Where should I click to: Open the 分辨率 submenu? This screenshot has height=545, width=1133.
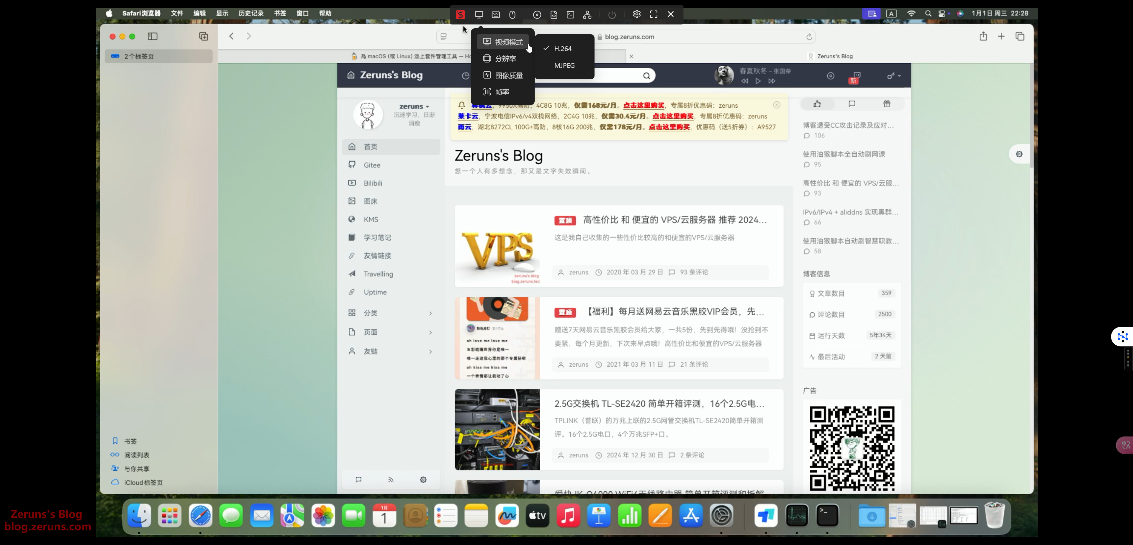(x=505, y=58)
